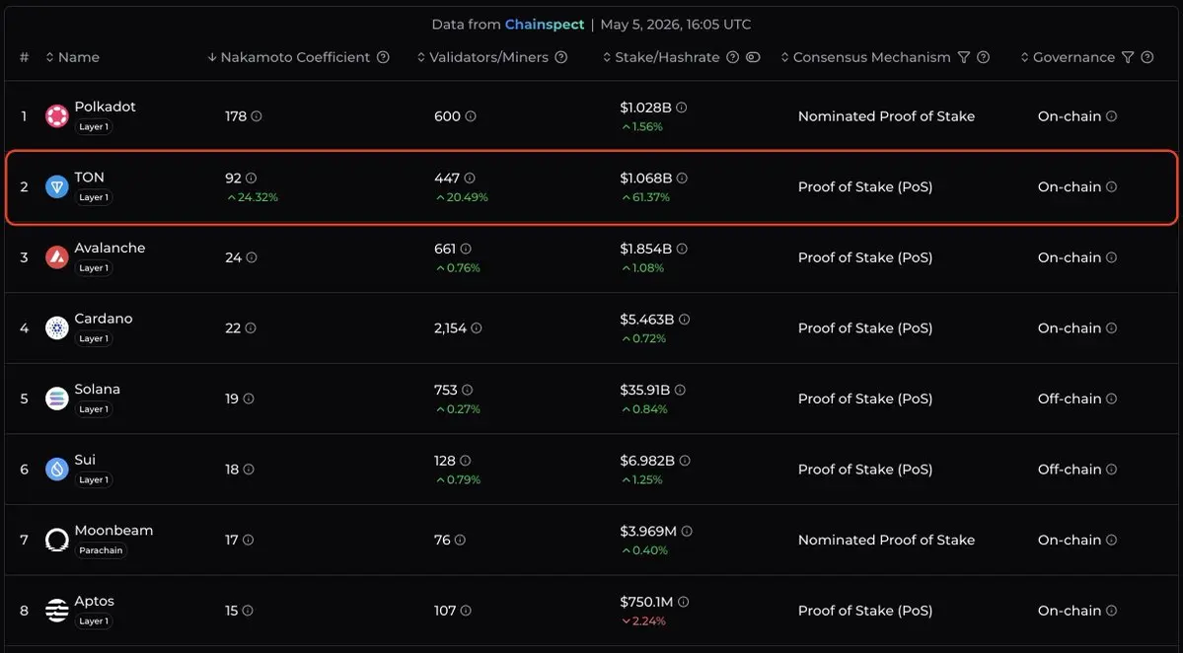Show info for Avalanche coefficient 24
This screenshot has width=1183, height=653.
pyautogui.click(x=252, y=257)
